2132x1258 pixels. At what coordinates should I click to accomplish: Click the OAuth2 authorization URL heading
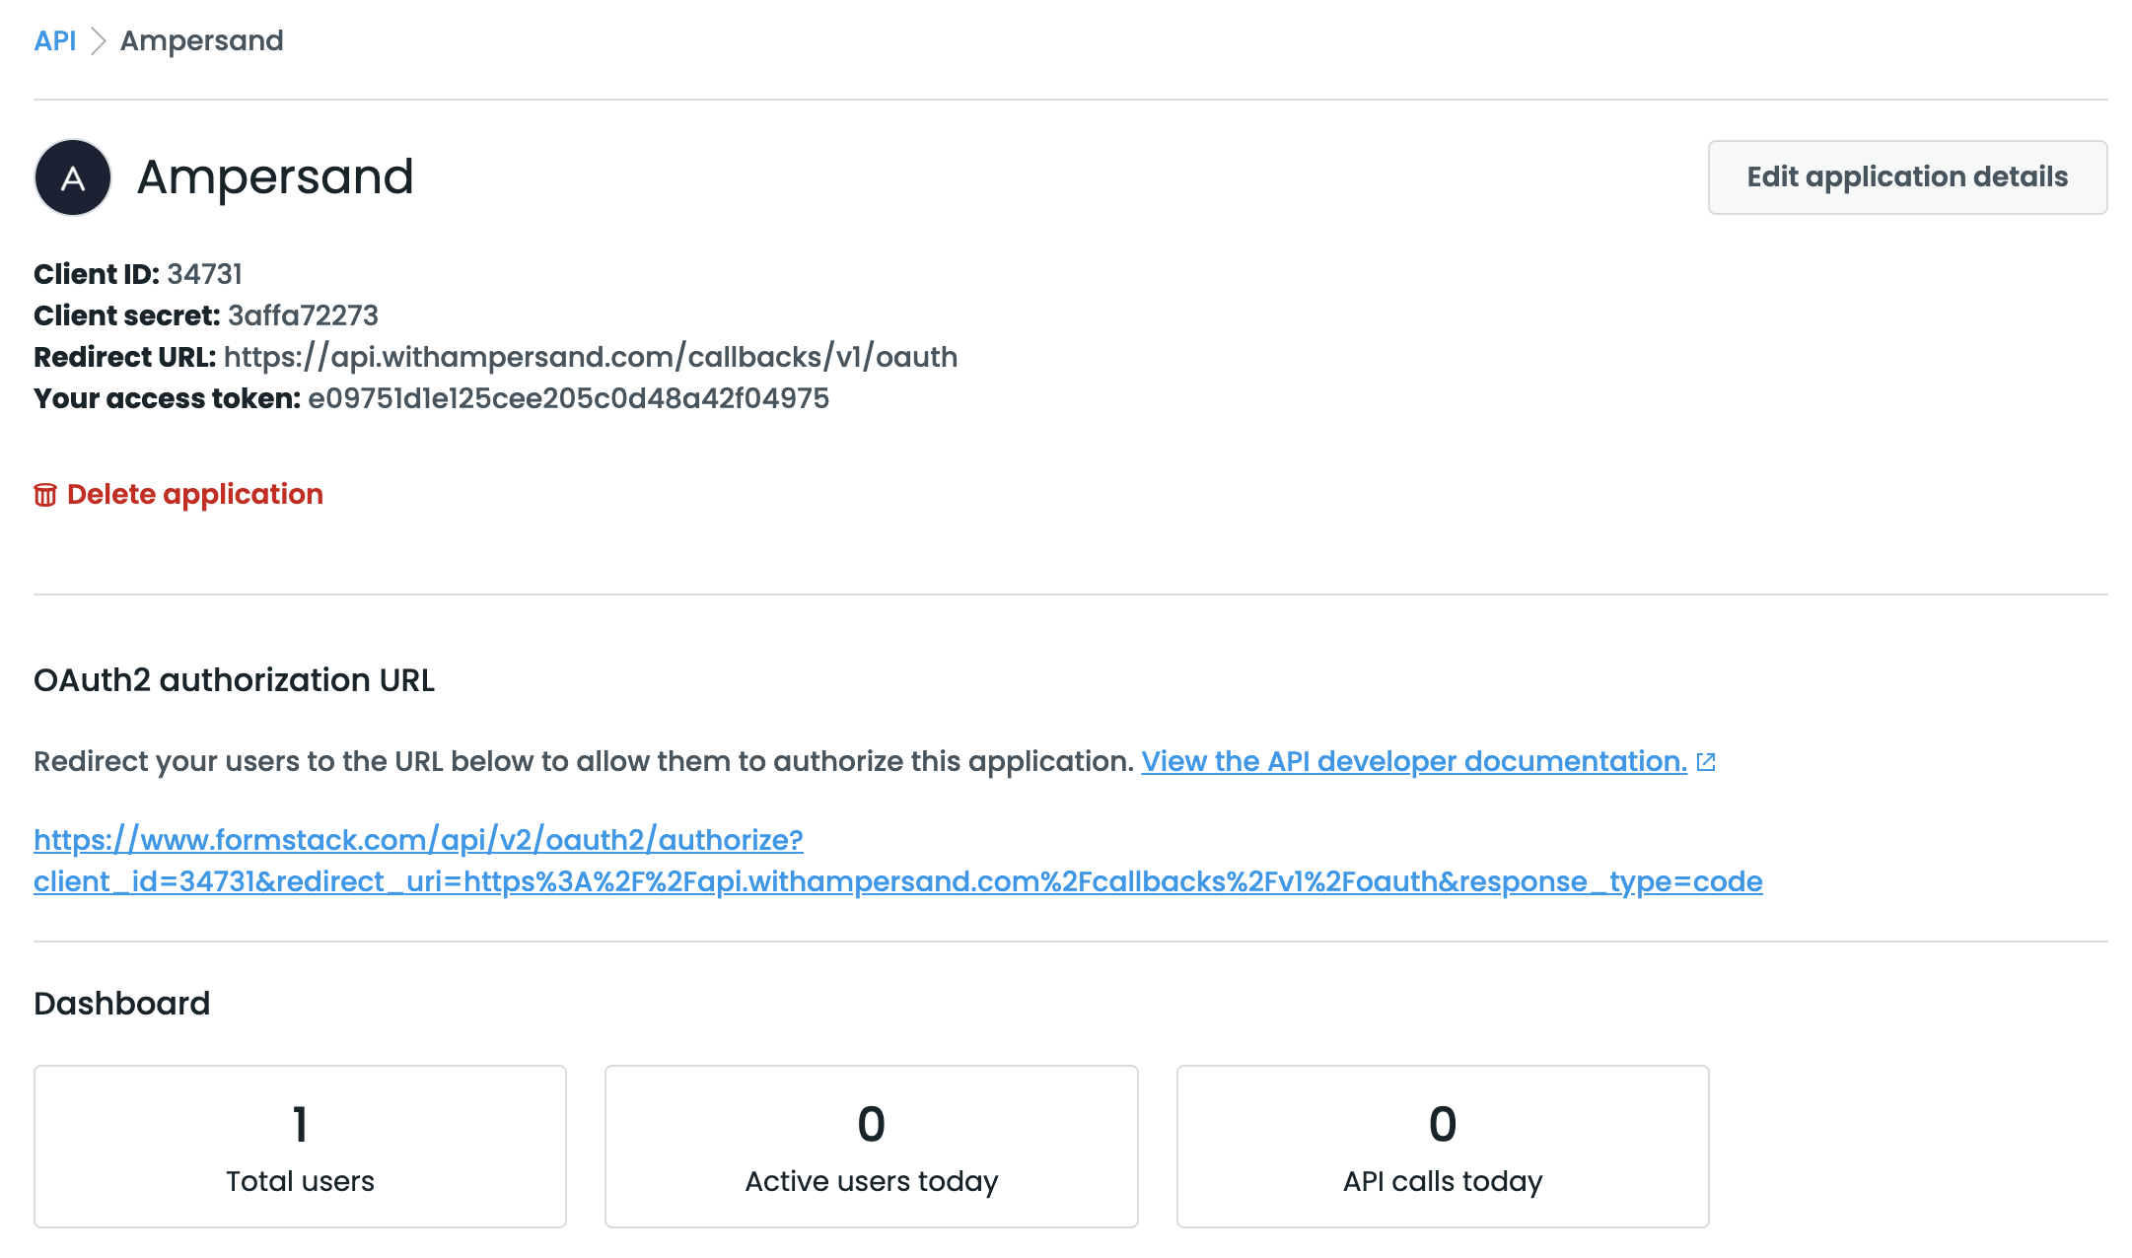coord(235,680)
